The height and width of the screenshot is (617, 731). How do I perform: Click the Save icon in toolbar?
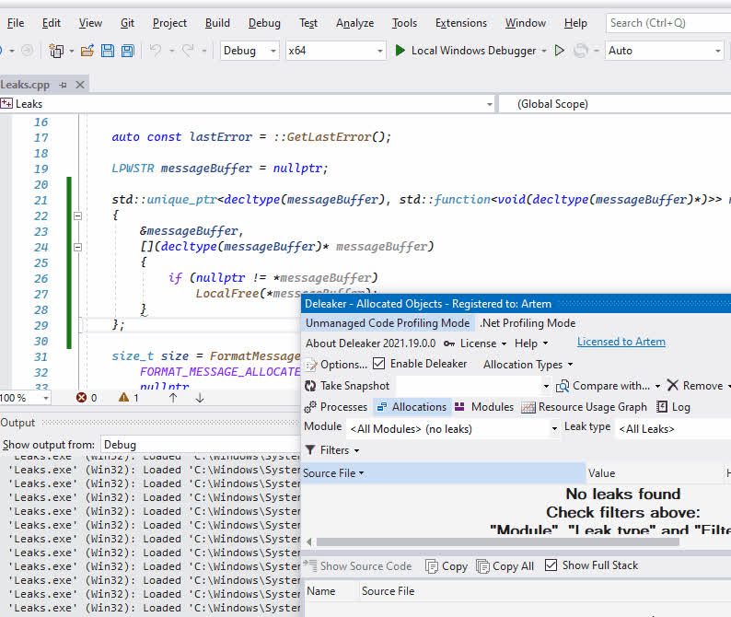pyautogui.click(x=108, y=51)
